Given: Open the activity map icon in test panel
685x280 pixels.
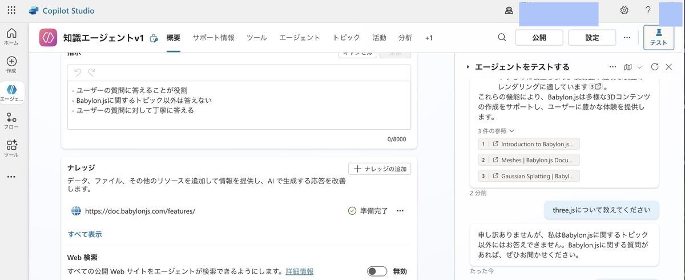Looking at the screenshot, I should [x=628, y=67].
